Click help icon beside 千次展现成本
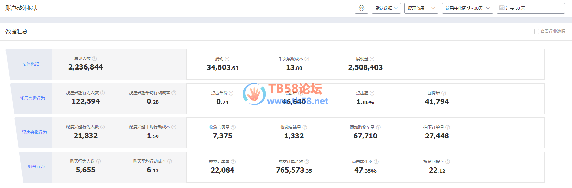572x188 pixels. [307, 59]
